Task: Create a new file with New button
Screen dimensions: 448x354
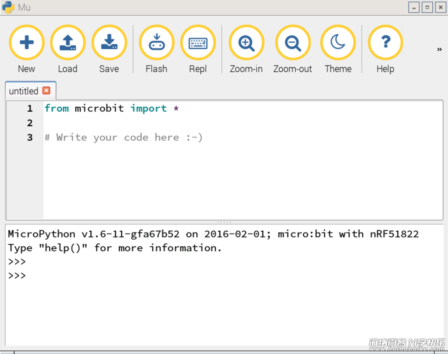Action: tap(26, 49)
